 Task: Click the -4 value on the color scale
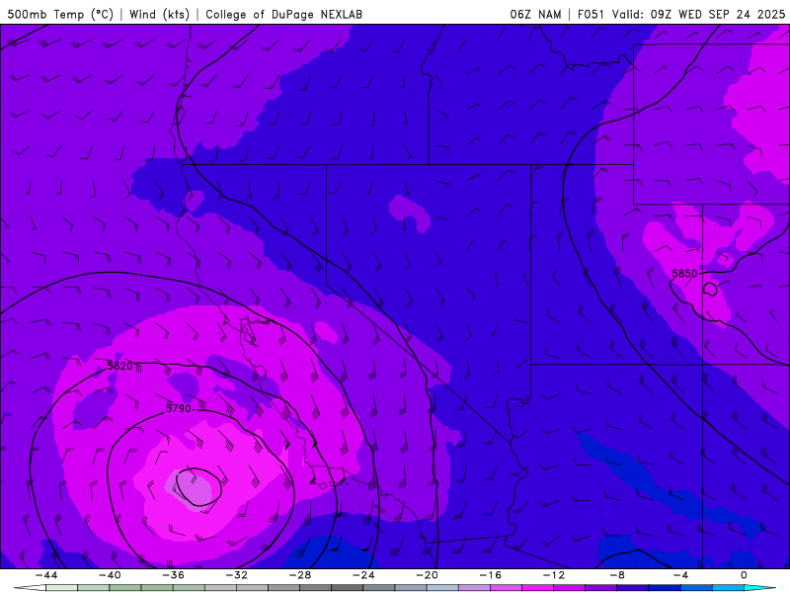[680, 575]
